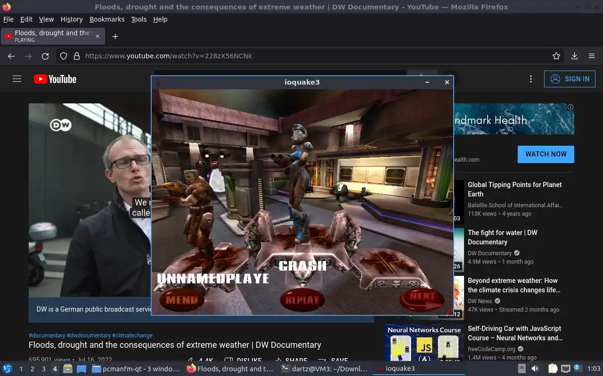Go back with Firefox back arrow

point(11,56)
